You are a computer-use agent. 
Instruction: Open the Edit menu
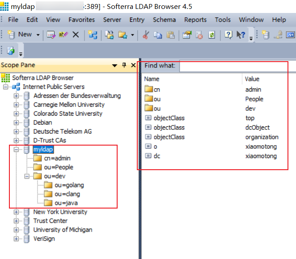(32, 20)
